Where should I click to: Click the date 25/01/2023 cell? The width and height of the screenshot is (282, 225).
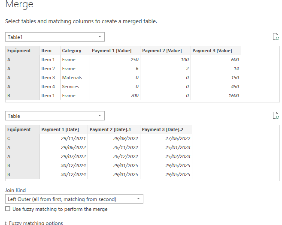point(166,147)
